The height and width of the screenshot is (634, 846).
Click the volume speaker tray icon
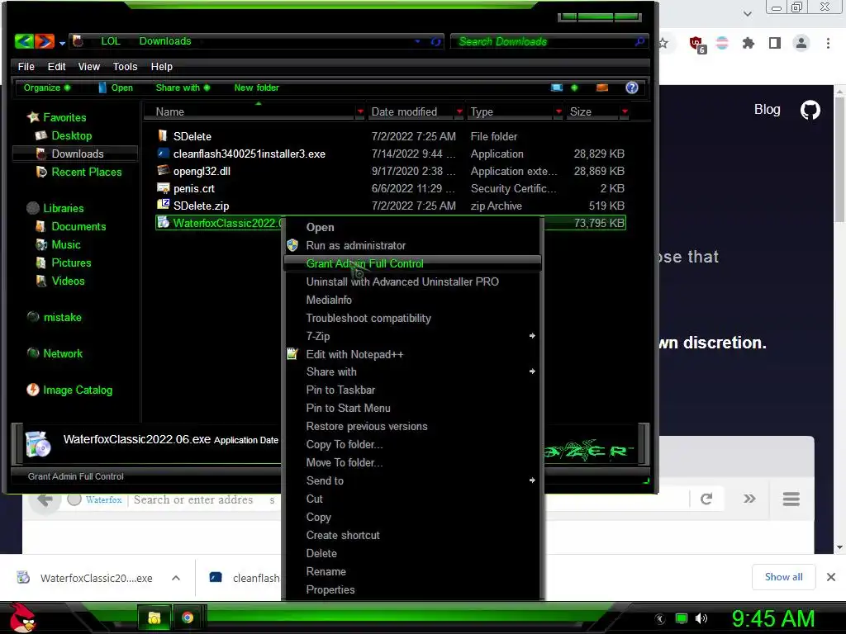[x=701, y=618]
